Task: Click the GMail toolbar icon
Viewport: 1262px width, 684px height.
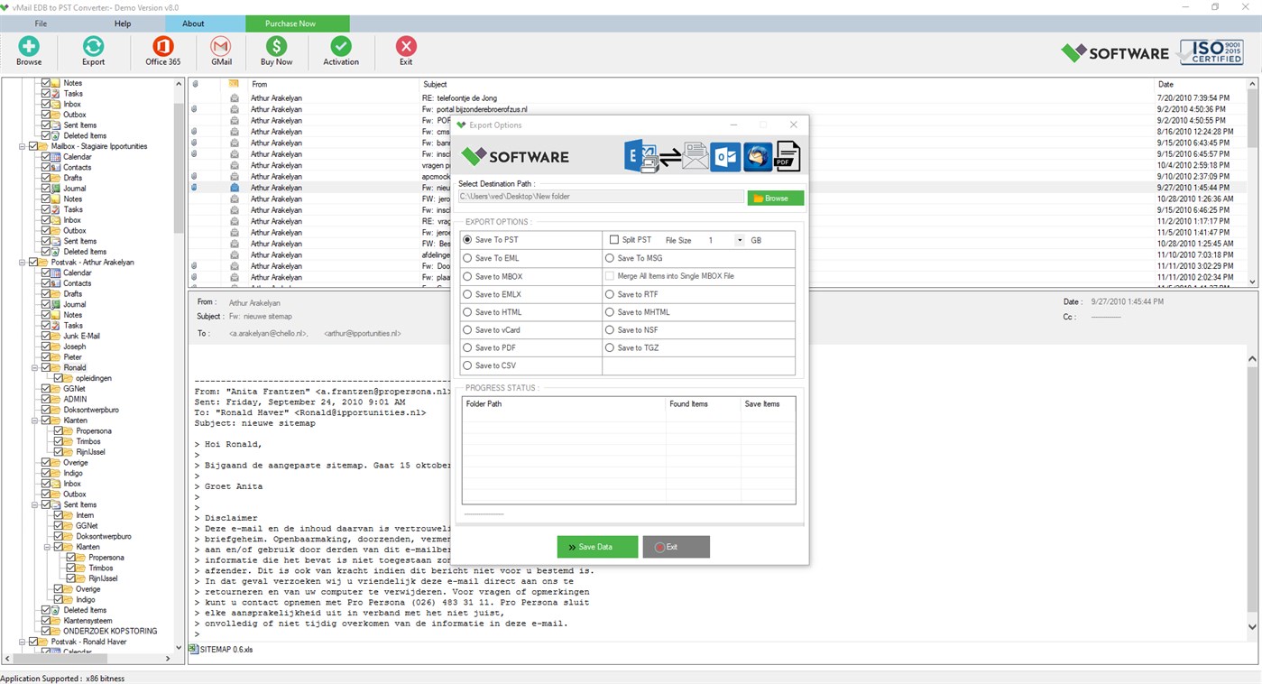Action: 220,50
